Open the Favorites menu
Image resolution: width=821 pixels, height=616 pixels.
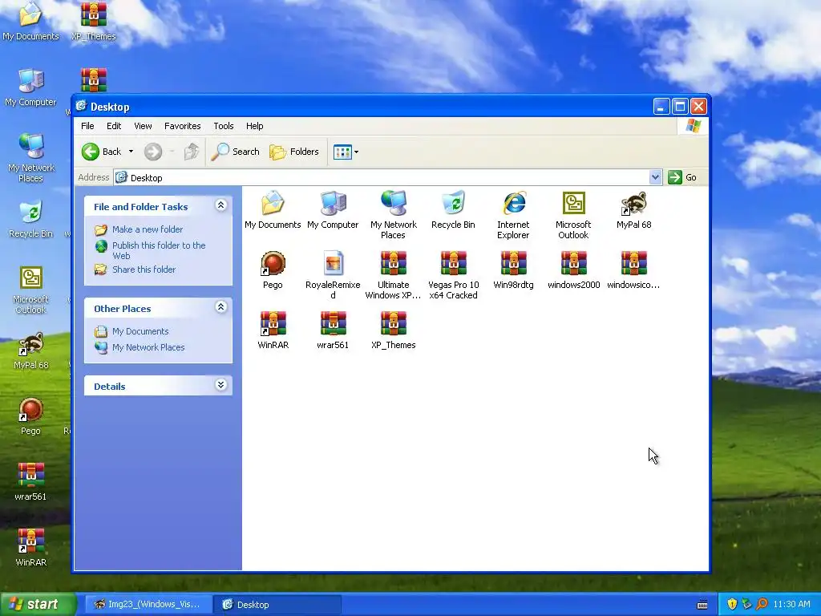point(183,126)
